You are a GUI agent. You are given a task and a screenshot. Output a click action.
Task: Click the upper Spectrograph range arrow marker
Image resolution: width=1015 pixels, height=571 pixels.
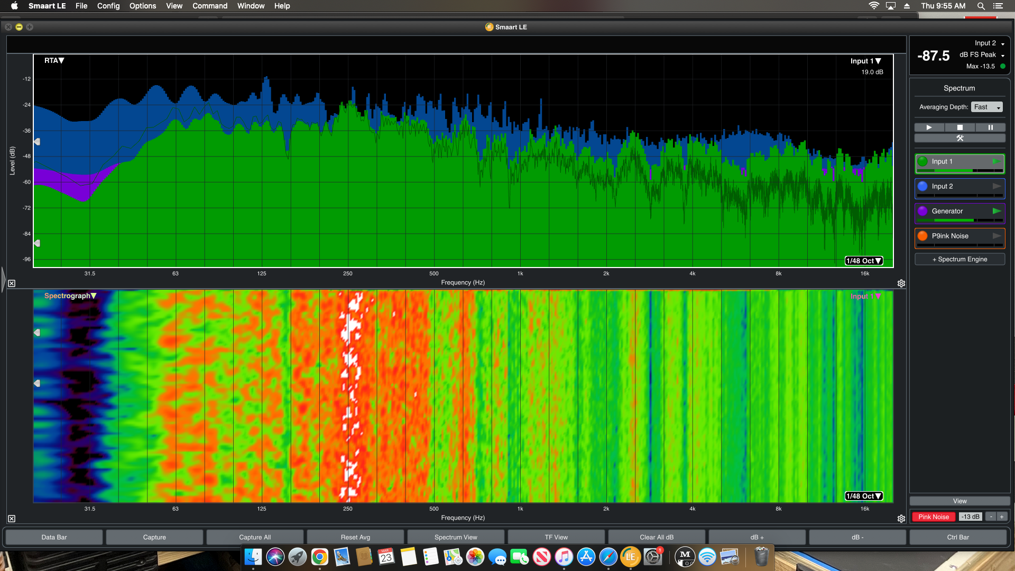click(x=37, y=333)
